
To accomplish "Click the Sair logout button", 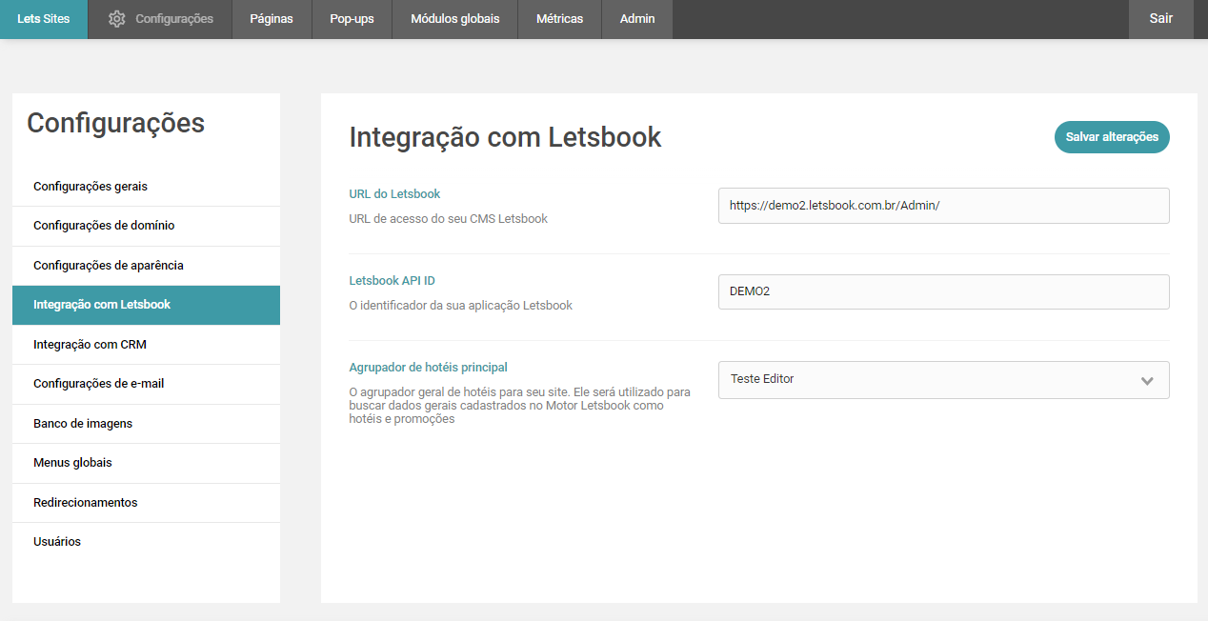I will [x=1160, y=19].
